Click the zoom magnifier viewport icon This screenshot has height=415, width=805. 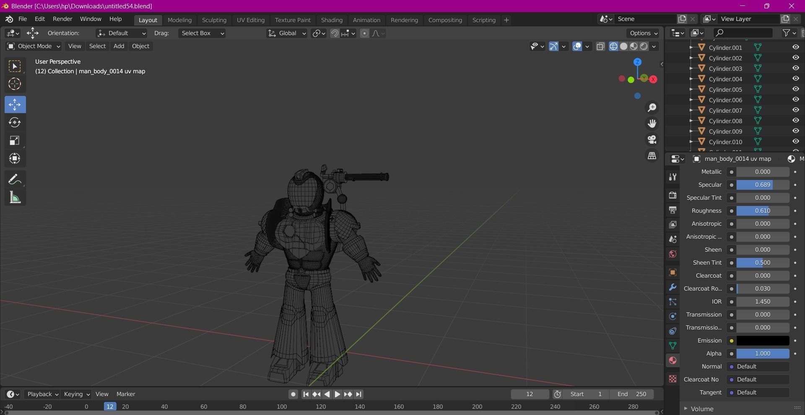pos(652,108)
